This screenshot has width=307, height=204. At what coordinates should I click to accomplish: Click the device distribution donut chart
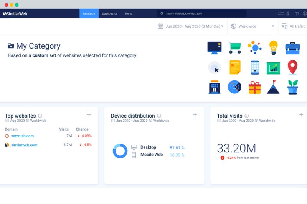click(120, 151)
